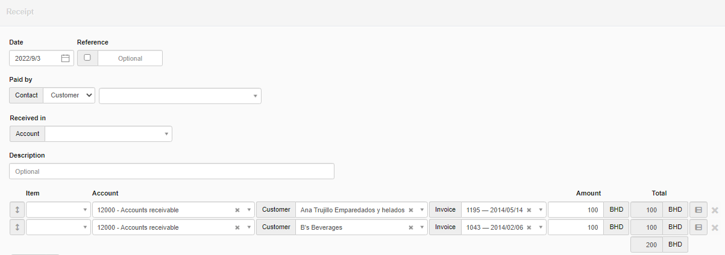
Task: Grab reorder handle of Ana Trujillo row
Action: [x=17, y=210]
